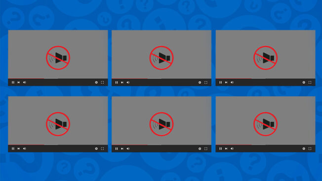This screenshot has width=322, height=181.
Task: Pause the bottom-left video player
Action: (x=13, y=148)
